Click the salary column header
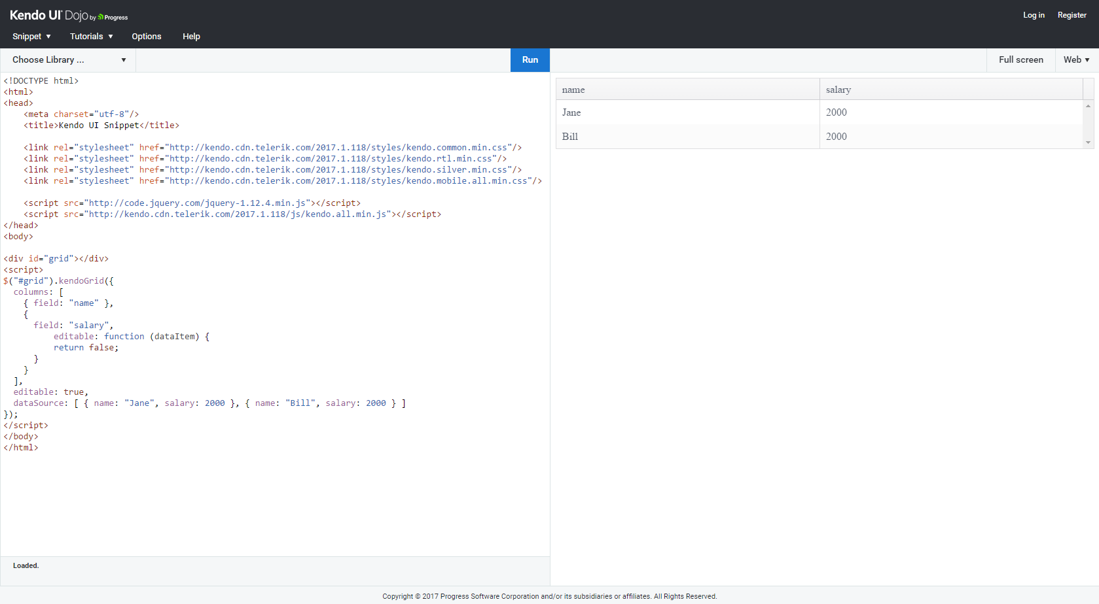 tap(951, 90)
